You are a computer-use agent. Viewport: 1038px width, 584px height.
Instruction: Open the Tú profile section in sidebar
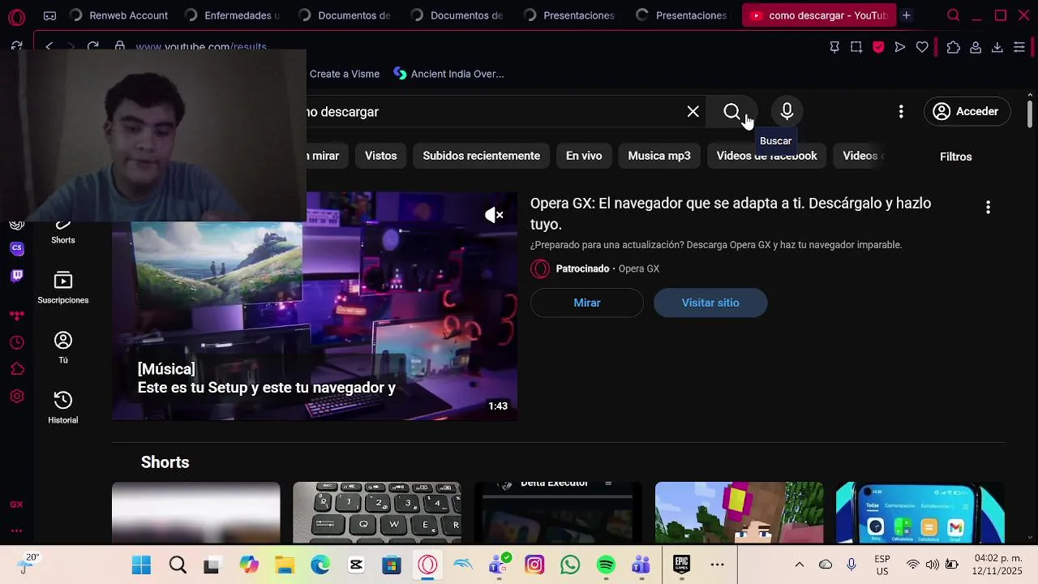tap(62, 348)
